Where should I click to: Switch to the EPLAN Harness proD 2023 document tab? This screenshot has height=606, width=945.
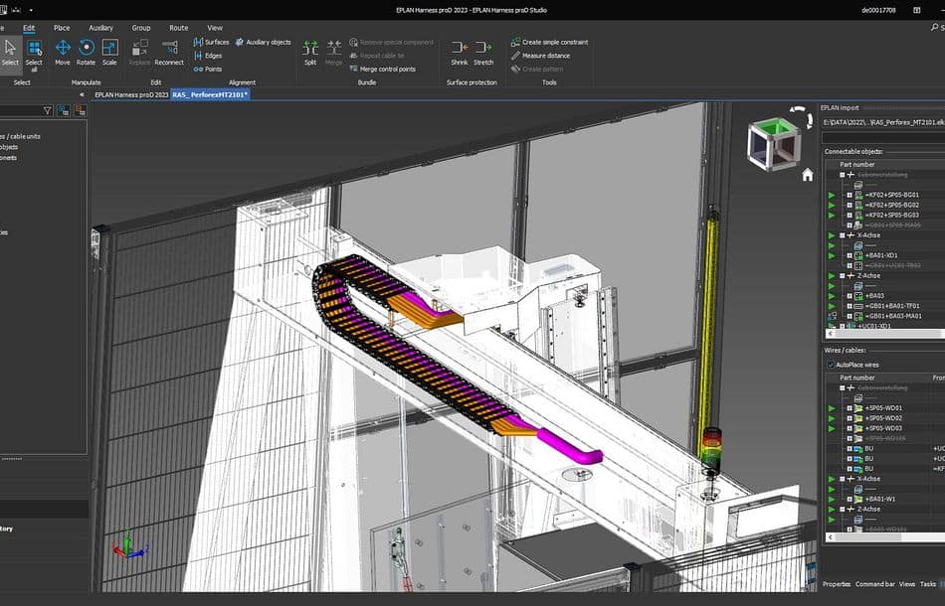[131, 95]
